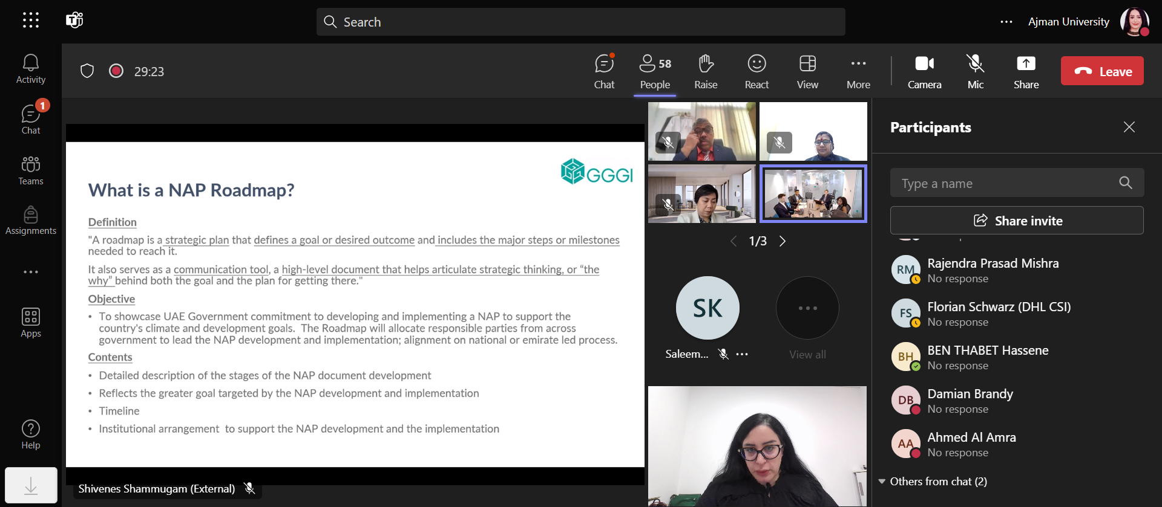1162x507 pixels.
Task: Open the More meeting options menu
Action: pos(858,71)
